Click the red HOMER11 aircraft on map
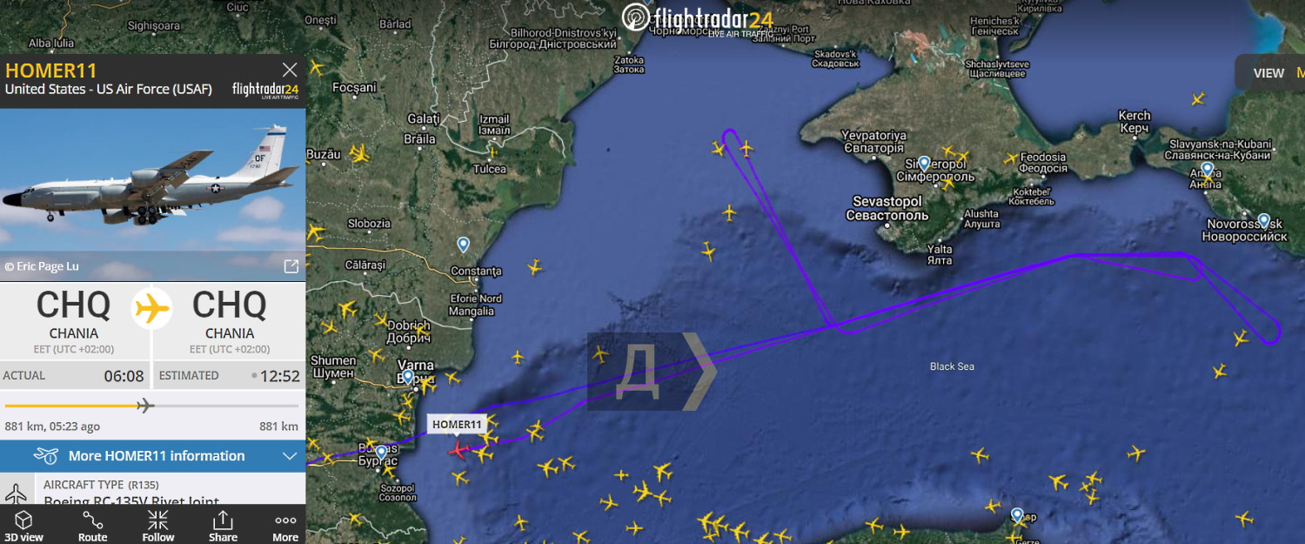The height and width of the screenshot is (544, 1305). tap(458, 449)
